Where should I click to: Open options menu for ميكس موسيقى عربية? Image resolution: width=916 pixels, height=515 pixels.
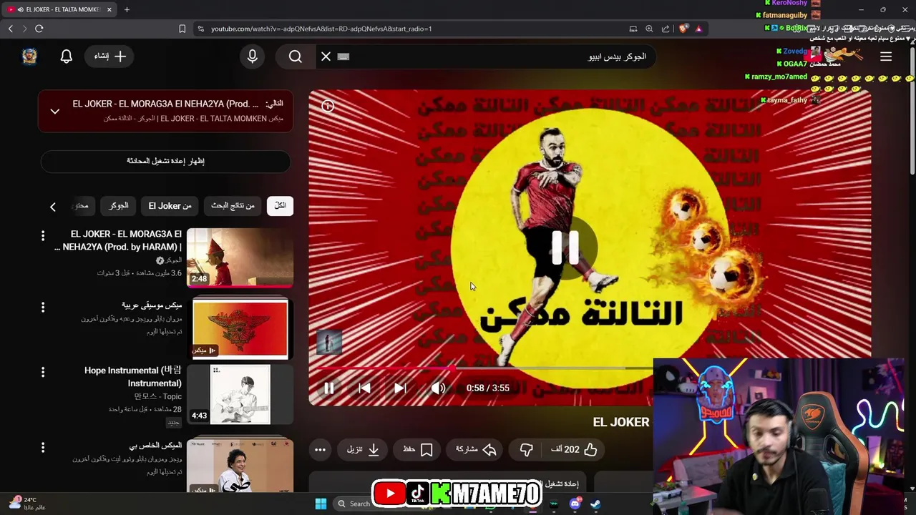[43, 308]
